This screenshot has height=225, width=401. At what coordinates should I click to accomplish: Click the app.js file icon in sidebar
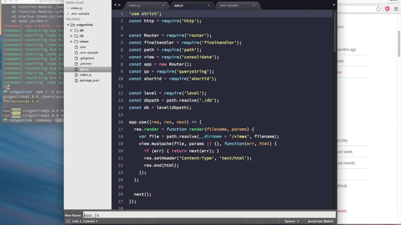click(76, 69)
